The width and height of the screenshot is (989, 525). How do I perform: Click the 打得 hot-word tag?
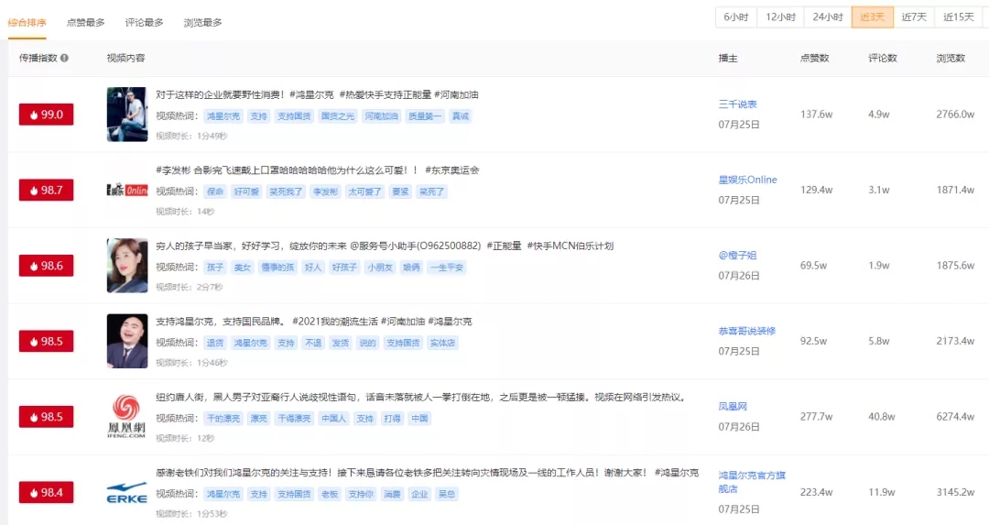(x=392, y=419)
